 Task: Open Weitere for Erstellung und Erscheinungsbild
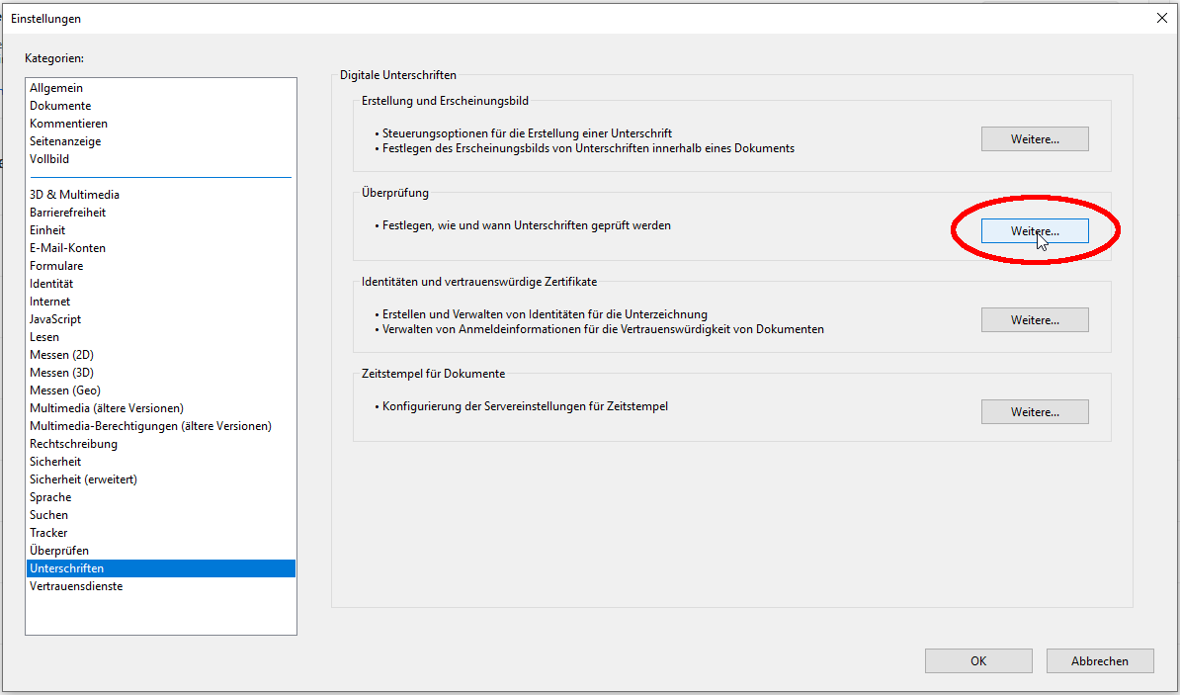[x=1034, y=139]
